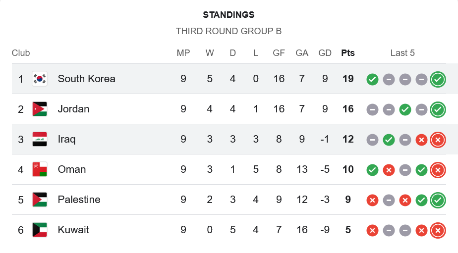
Task: Click Jordan's latest circled win result
Action: click(438, 110)
